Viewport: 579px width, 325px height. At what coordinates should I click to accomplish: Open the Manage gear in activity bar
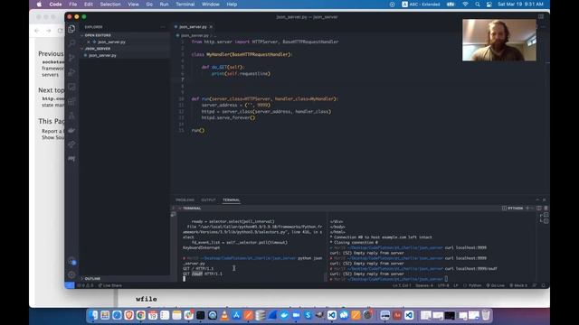click(x=71, y=274)
